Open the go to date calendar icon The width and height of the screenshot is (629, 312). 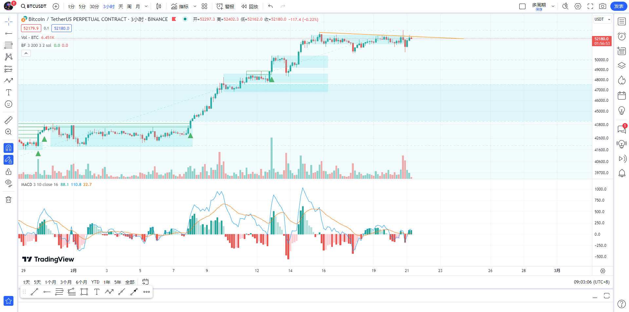tap(145, 282)
